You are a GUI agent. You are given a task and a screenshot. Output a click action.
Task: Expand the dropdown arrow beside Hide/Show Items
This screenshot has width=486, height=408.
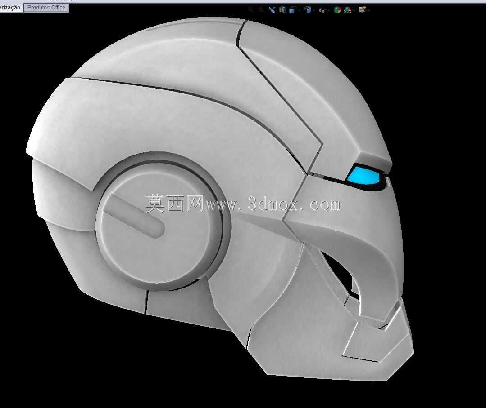click(329, 10)
